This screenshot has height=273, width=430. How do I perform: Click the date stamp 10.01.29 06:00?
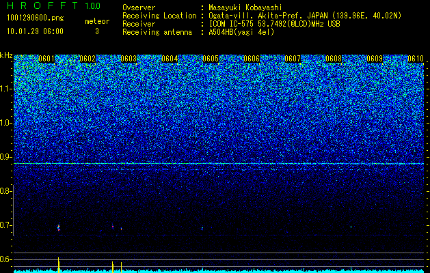point(35,31)
